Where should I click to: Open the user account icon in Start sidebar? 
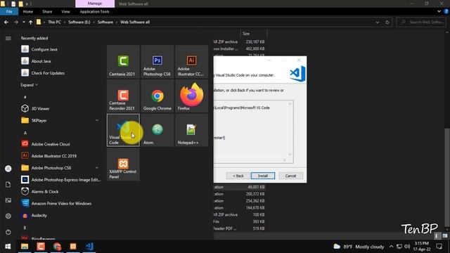click(8, 169)
